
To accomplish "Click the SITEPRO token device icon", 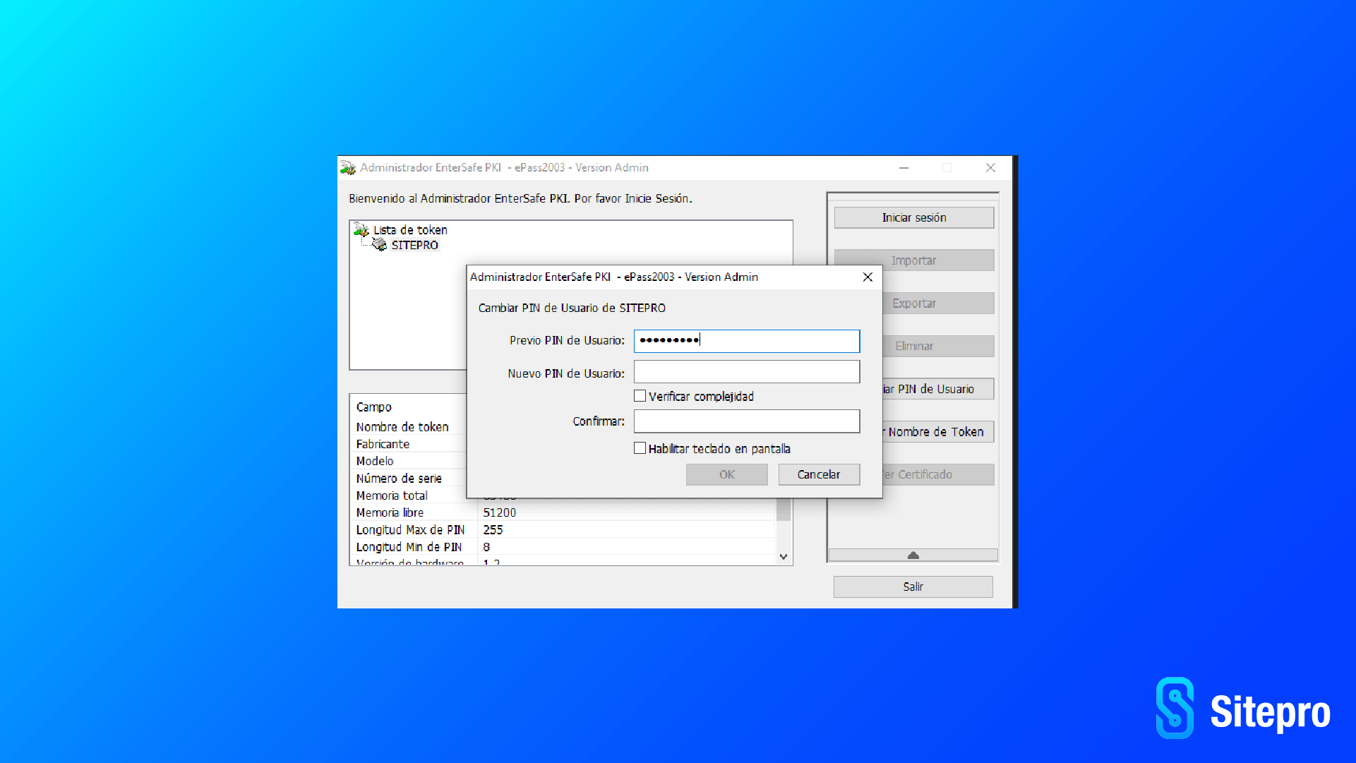I will point(380,245).
